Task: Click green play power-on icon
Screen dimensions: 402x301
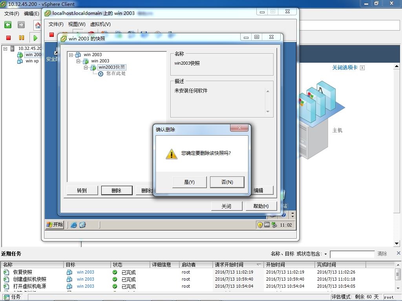Action: click(35, 38)
